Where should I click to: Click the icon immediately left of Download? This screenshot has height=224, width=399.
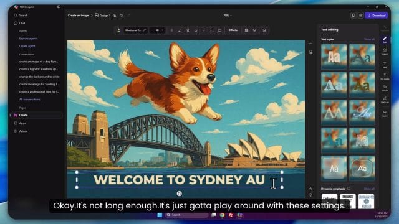[360, 16]
